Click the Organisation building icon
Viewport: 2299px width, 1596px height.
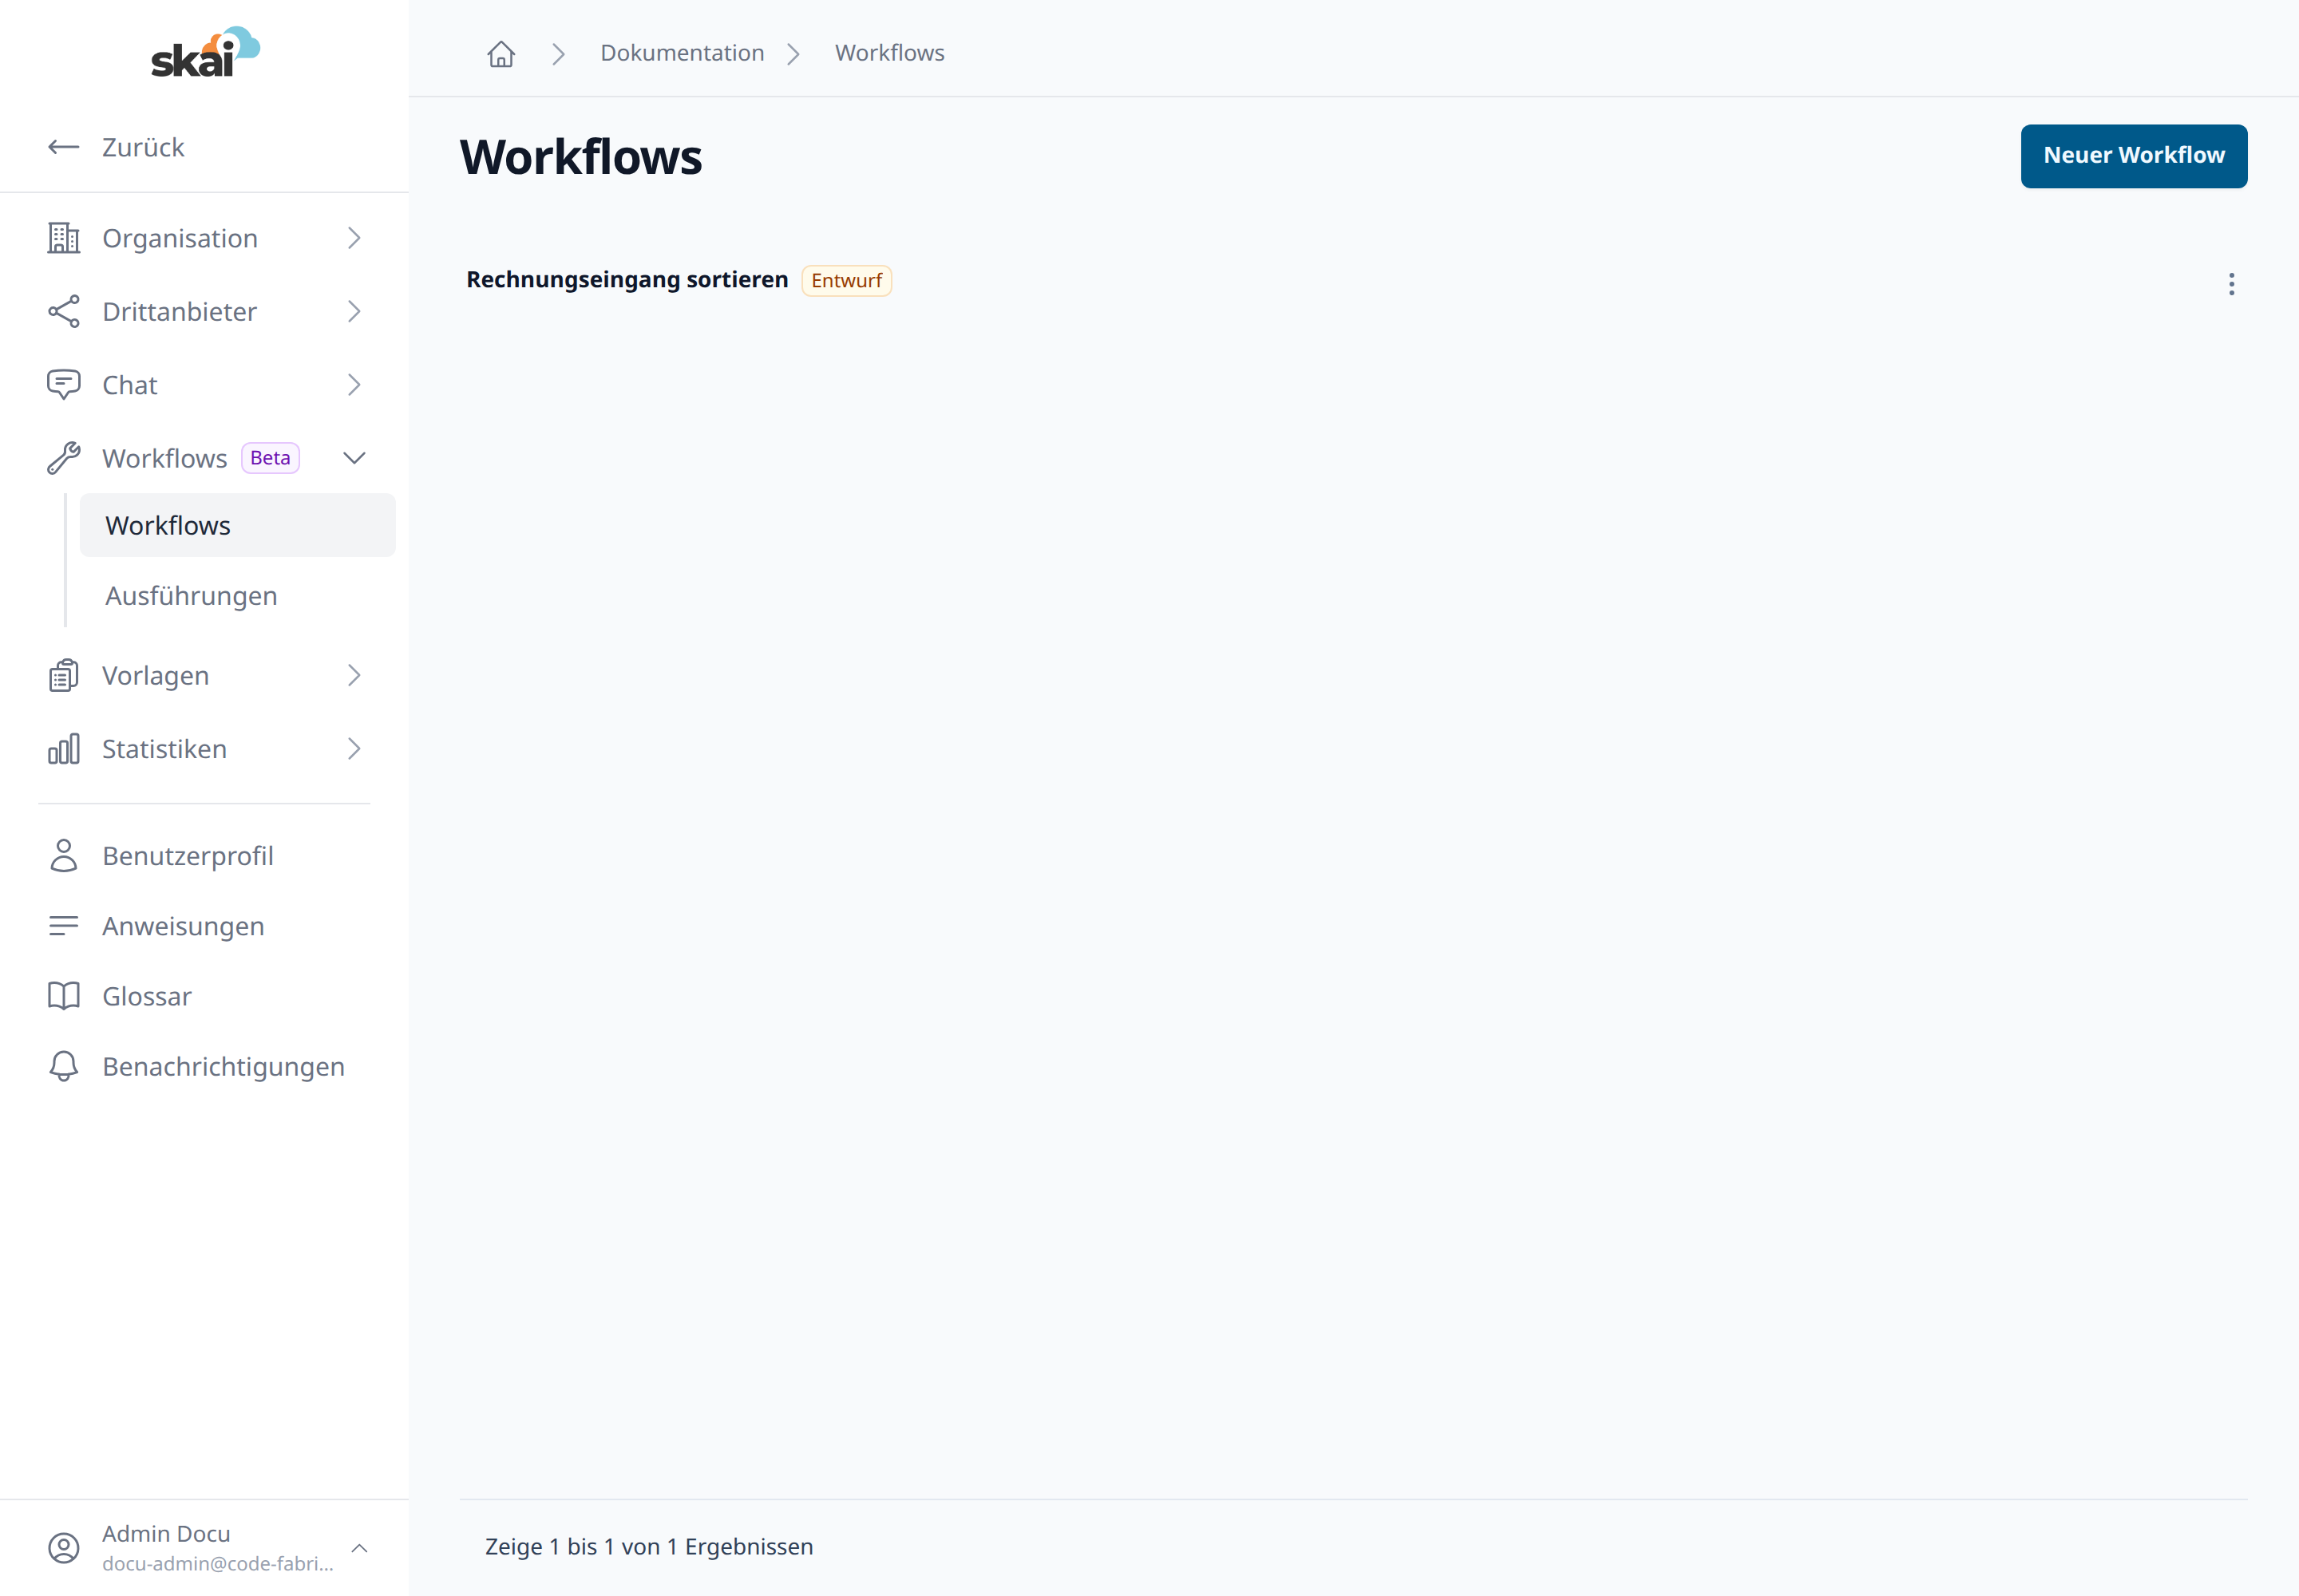[63, 238]
